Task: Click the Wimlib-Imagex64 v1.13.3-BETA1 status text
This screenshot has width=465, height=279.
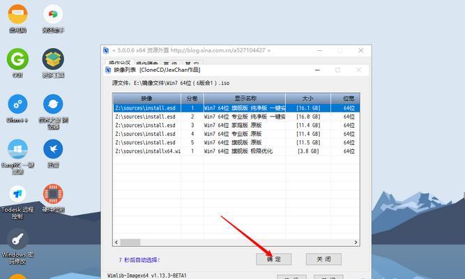Action: (x=147, y=276)
